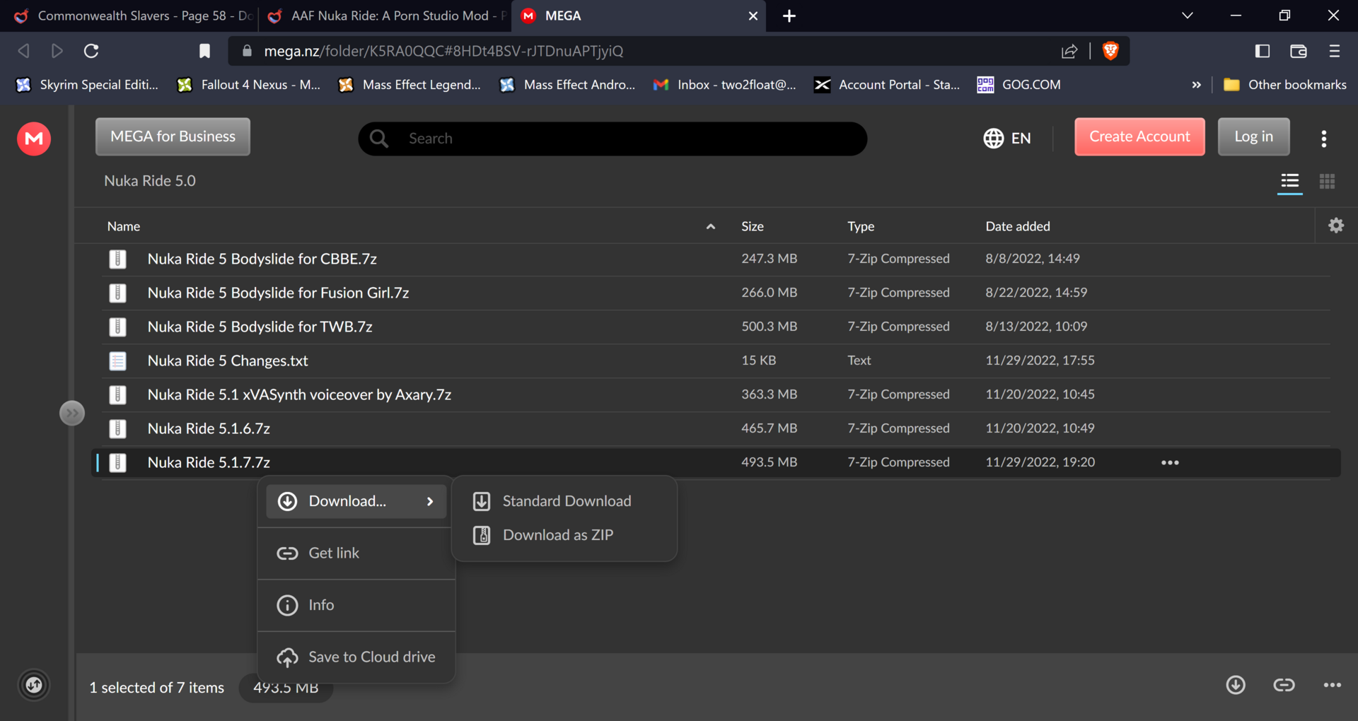The height and width of the screenshot is (721, 1358).
Task: Choose Download as ZIP option
Action: pos(564,535)
